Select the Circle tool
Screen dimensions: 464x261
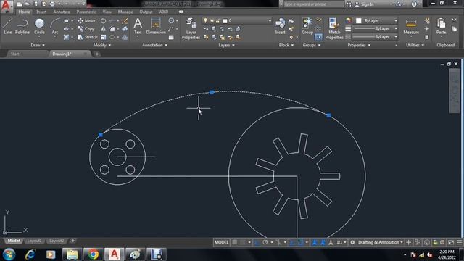[x=39, y=26]
